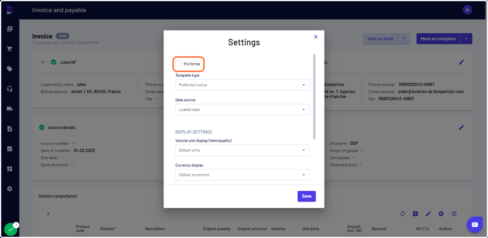Tick the Pro forma checkbox
This screenshot has width=488, height=238.
pyautogui.click(x=178, y=64)
